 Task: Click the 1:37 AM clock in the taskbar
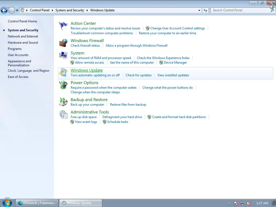pyautogui.click(x=262, y=203)
